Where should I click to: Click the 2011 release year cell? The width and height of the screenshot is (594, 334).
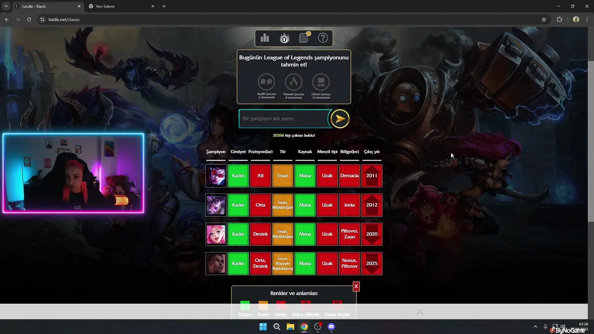(372, 176)
